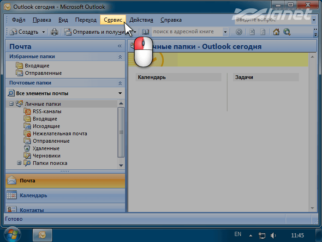Switch to the Календарь navigation button
322x242 pixels.
66,195
